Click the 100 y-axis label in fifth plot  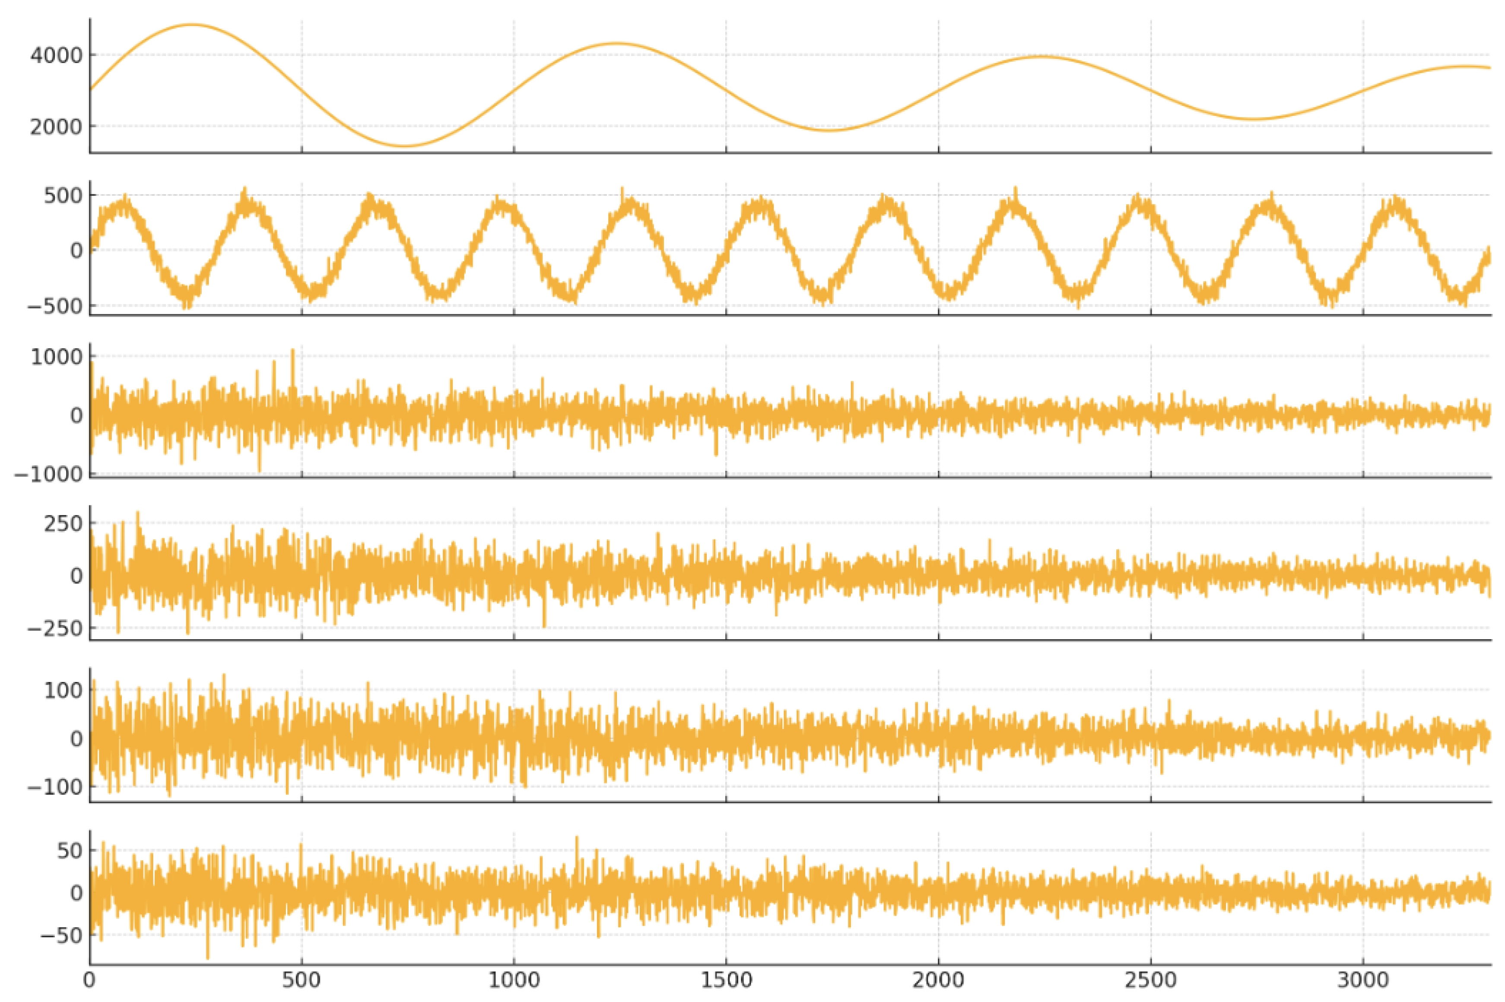point(63,690)
